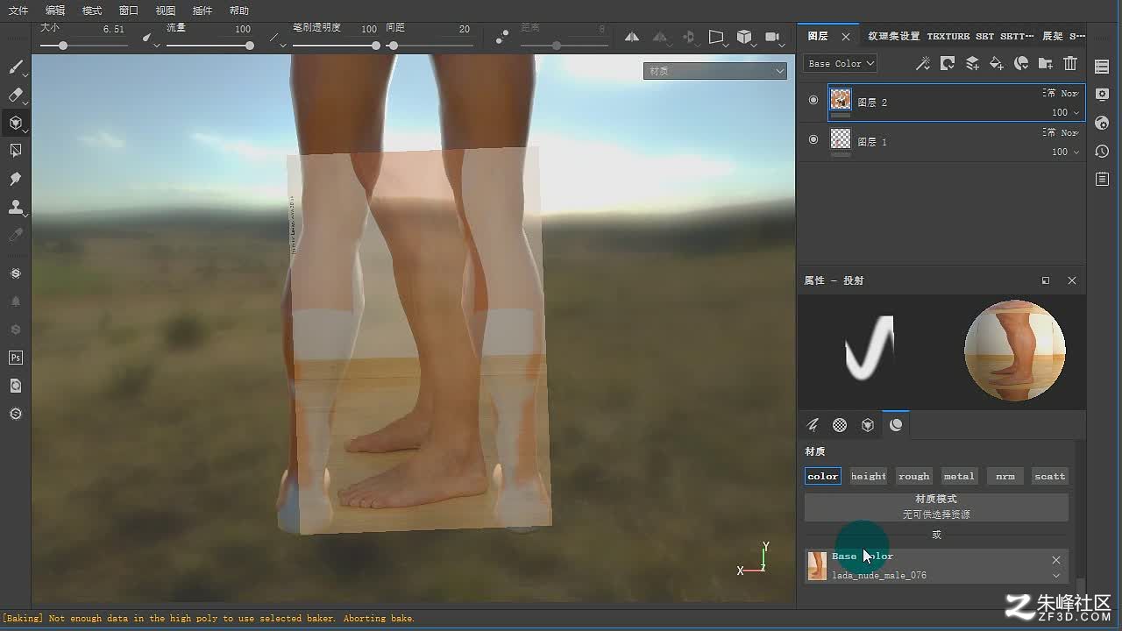This screenshot has width=1122, height=631.
Task: Add a fill layer bucket icon
Action: pyautogui.click(x=997, y=63)
